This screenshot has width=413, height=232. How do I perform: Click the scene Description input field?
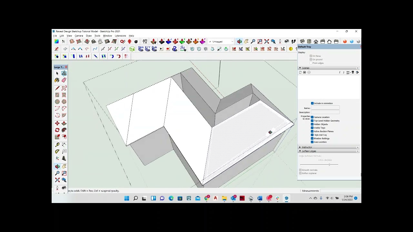325,112
